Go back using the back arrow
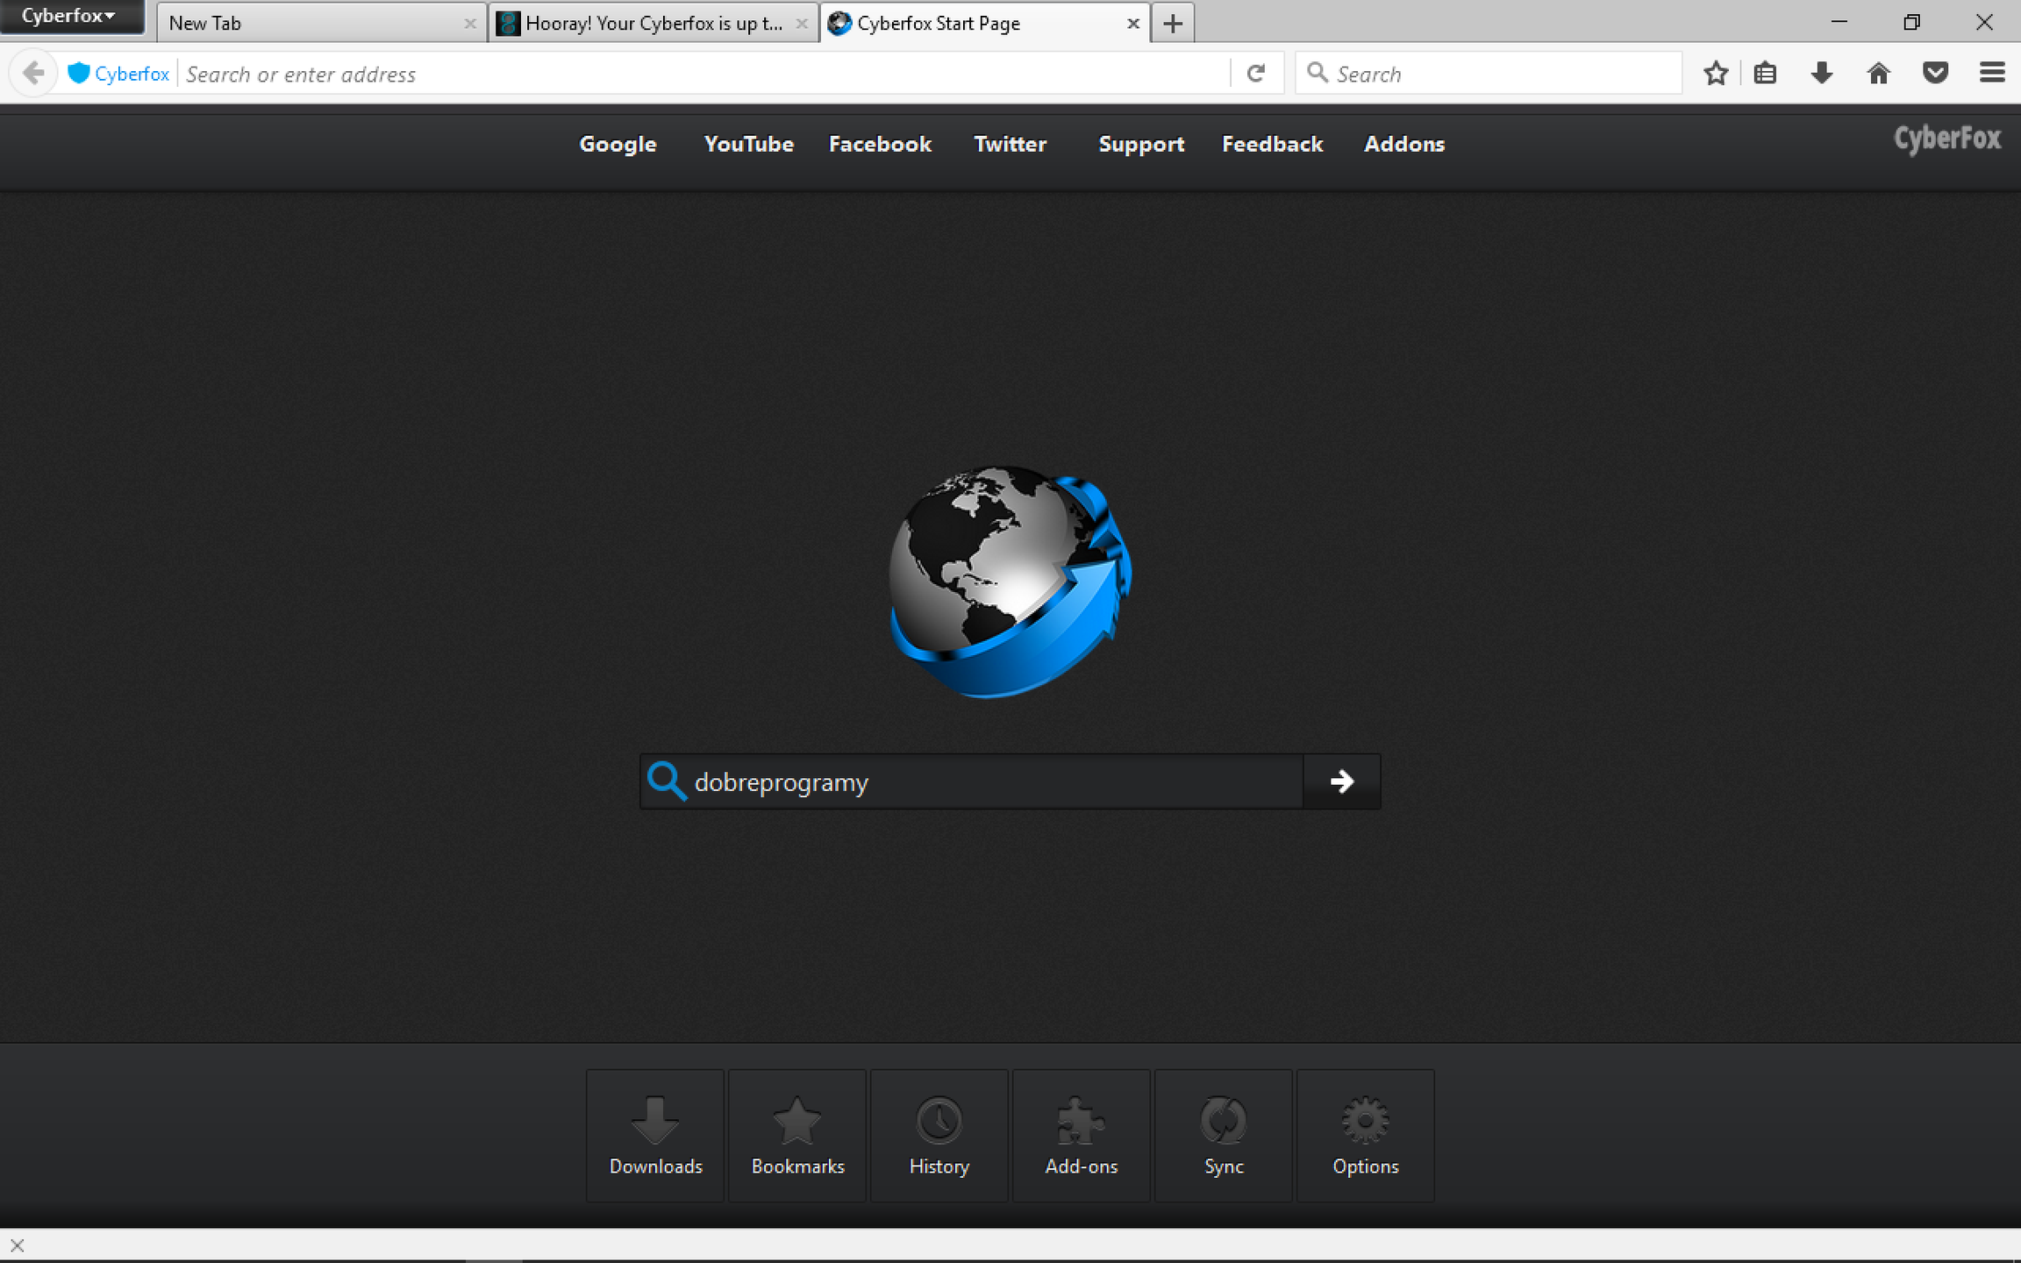This screenshot has height=1263, width=2021. pyautogui.click(x=33, y=73)
